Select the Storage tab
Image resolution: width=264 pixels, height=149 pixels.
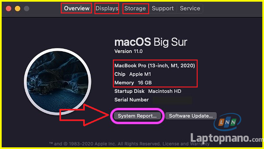135,9
